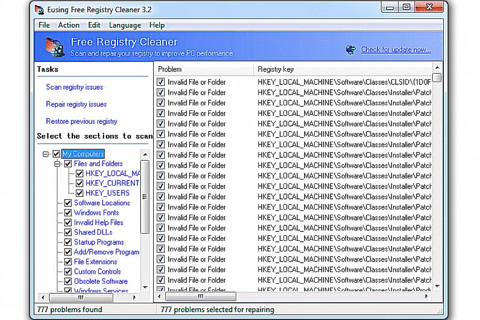Screen dimensions: 480x320
Task: Click tree panel scroll down arrow
Action: [145, 288]
